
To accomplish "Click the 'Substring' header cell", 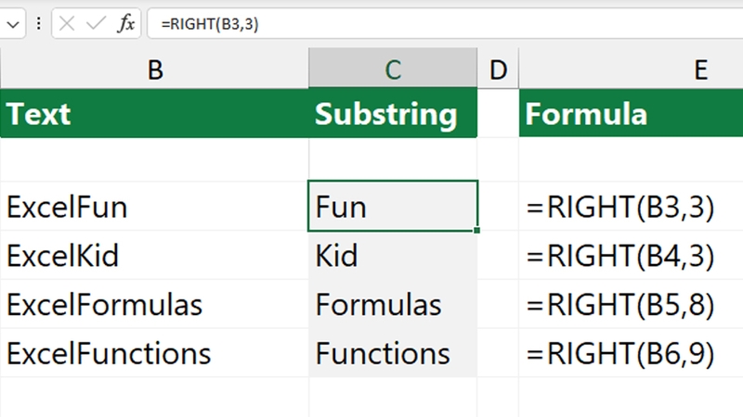I will tap(393, 113).
